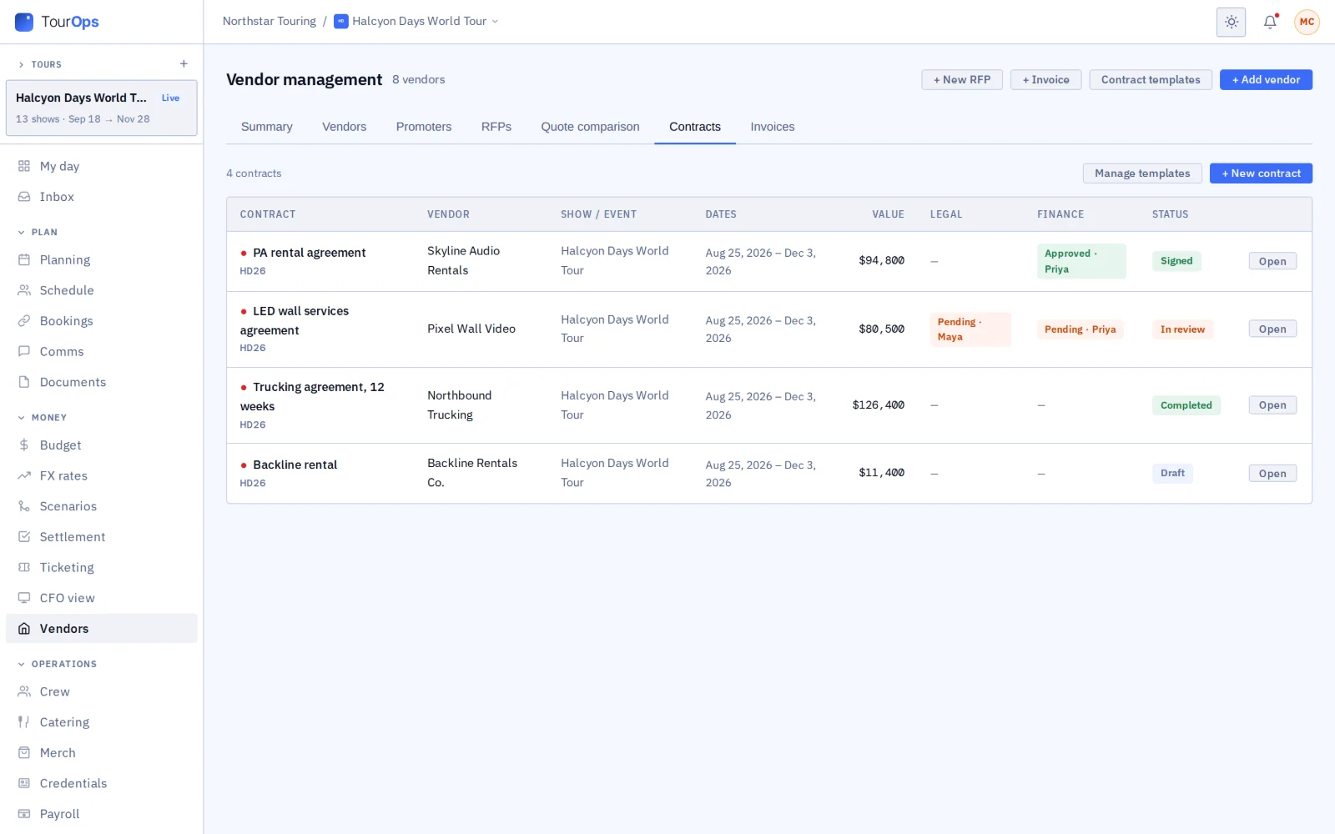Toggle the light/dark theme sun icon
Screen dimensions: 1335x834
[1231, 22]
